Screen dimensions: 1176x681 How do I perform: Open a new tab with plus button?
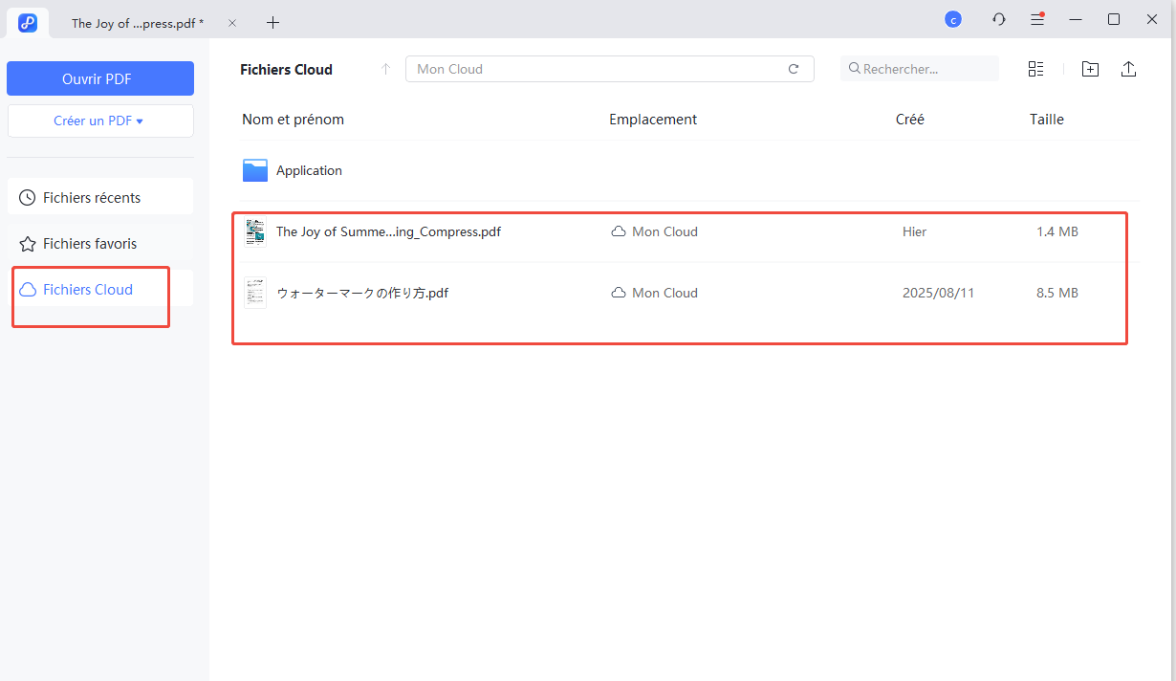[272, 22]
